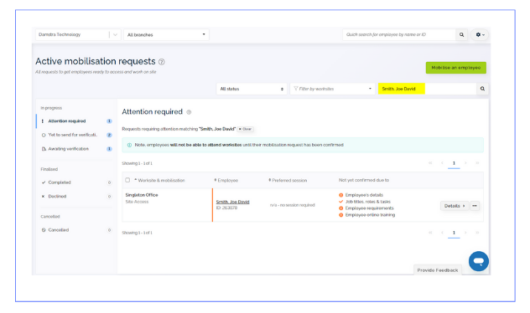Click the warning icon beside Employee online training
This screenshot has height=313, width=530.
(x=340, y=215)
